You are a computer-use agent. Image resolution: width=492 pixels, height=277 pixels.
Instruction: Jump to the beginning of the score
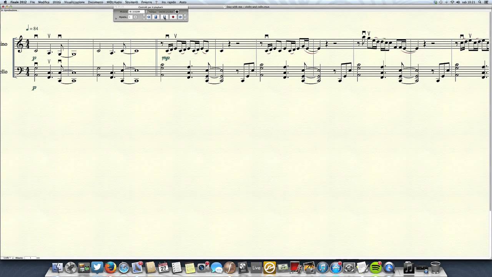point(144,17)
